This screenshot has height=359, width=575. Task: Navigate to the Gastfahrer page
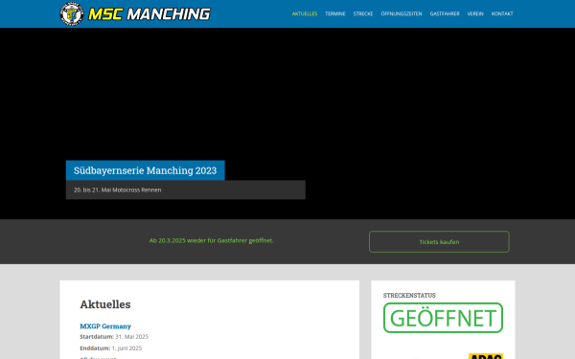[x=445, y=14]
